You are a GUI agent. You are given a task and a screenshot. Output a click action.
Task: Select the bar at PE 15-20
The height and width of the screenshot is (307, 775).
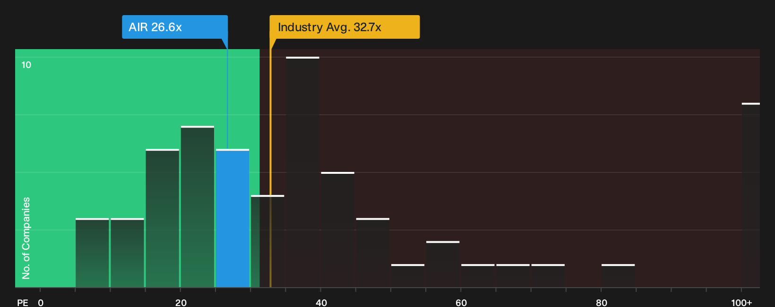(163, 218)
